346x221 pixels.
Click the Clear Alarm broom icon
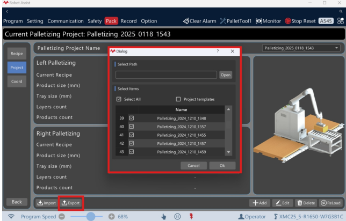(186, 21)
